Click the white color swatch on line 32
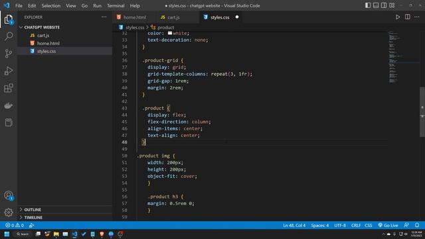425x239 pixels. pos(170,33)
